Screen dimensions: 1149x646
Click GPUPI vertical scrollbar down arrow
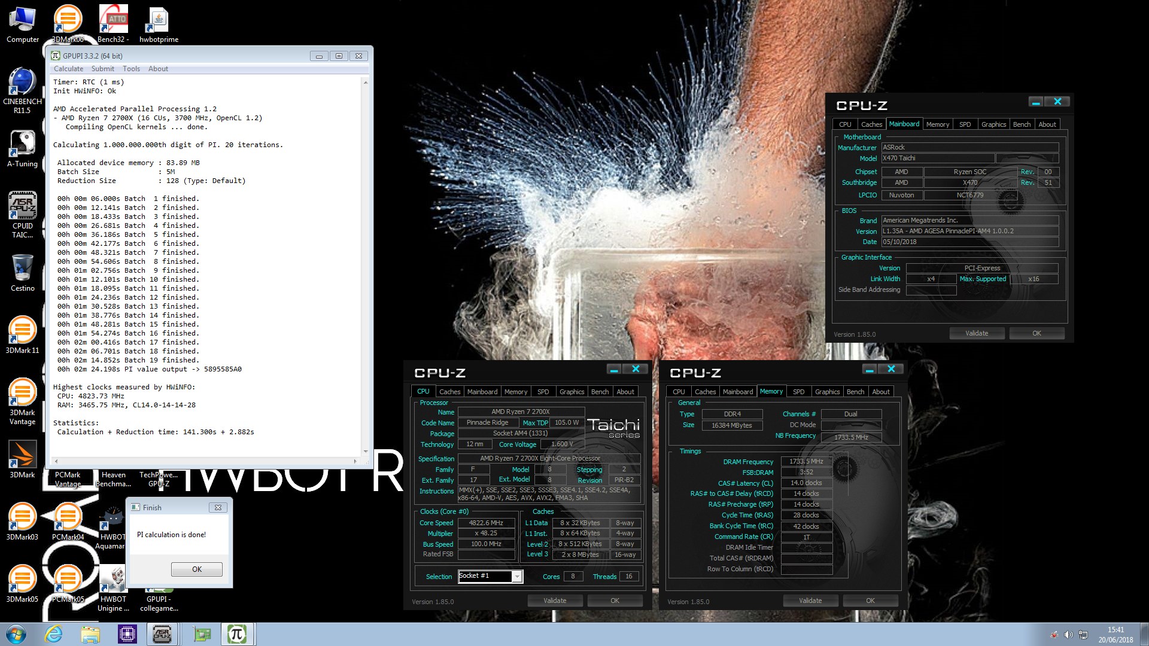(366, 452)
